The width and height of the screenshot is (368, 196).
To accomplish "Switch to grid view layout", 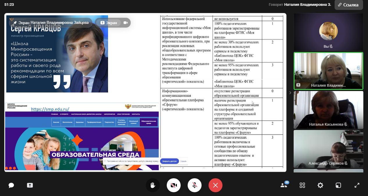I will (302, 185).
